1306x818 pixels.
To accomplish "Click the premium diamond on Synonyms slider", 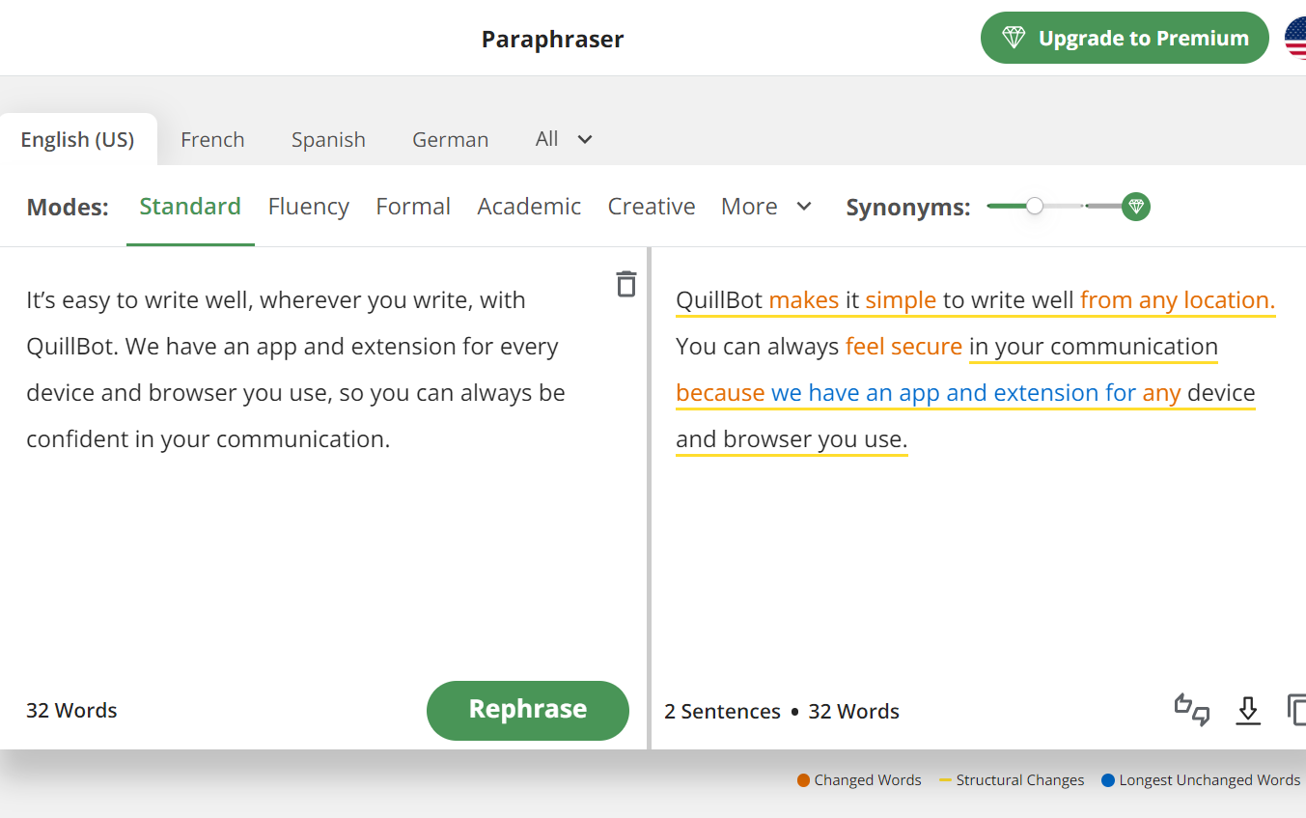I will click(1136, 207).
